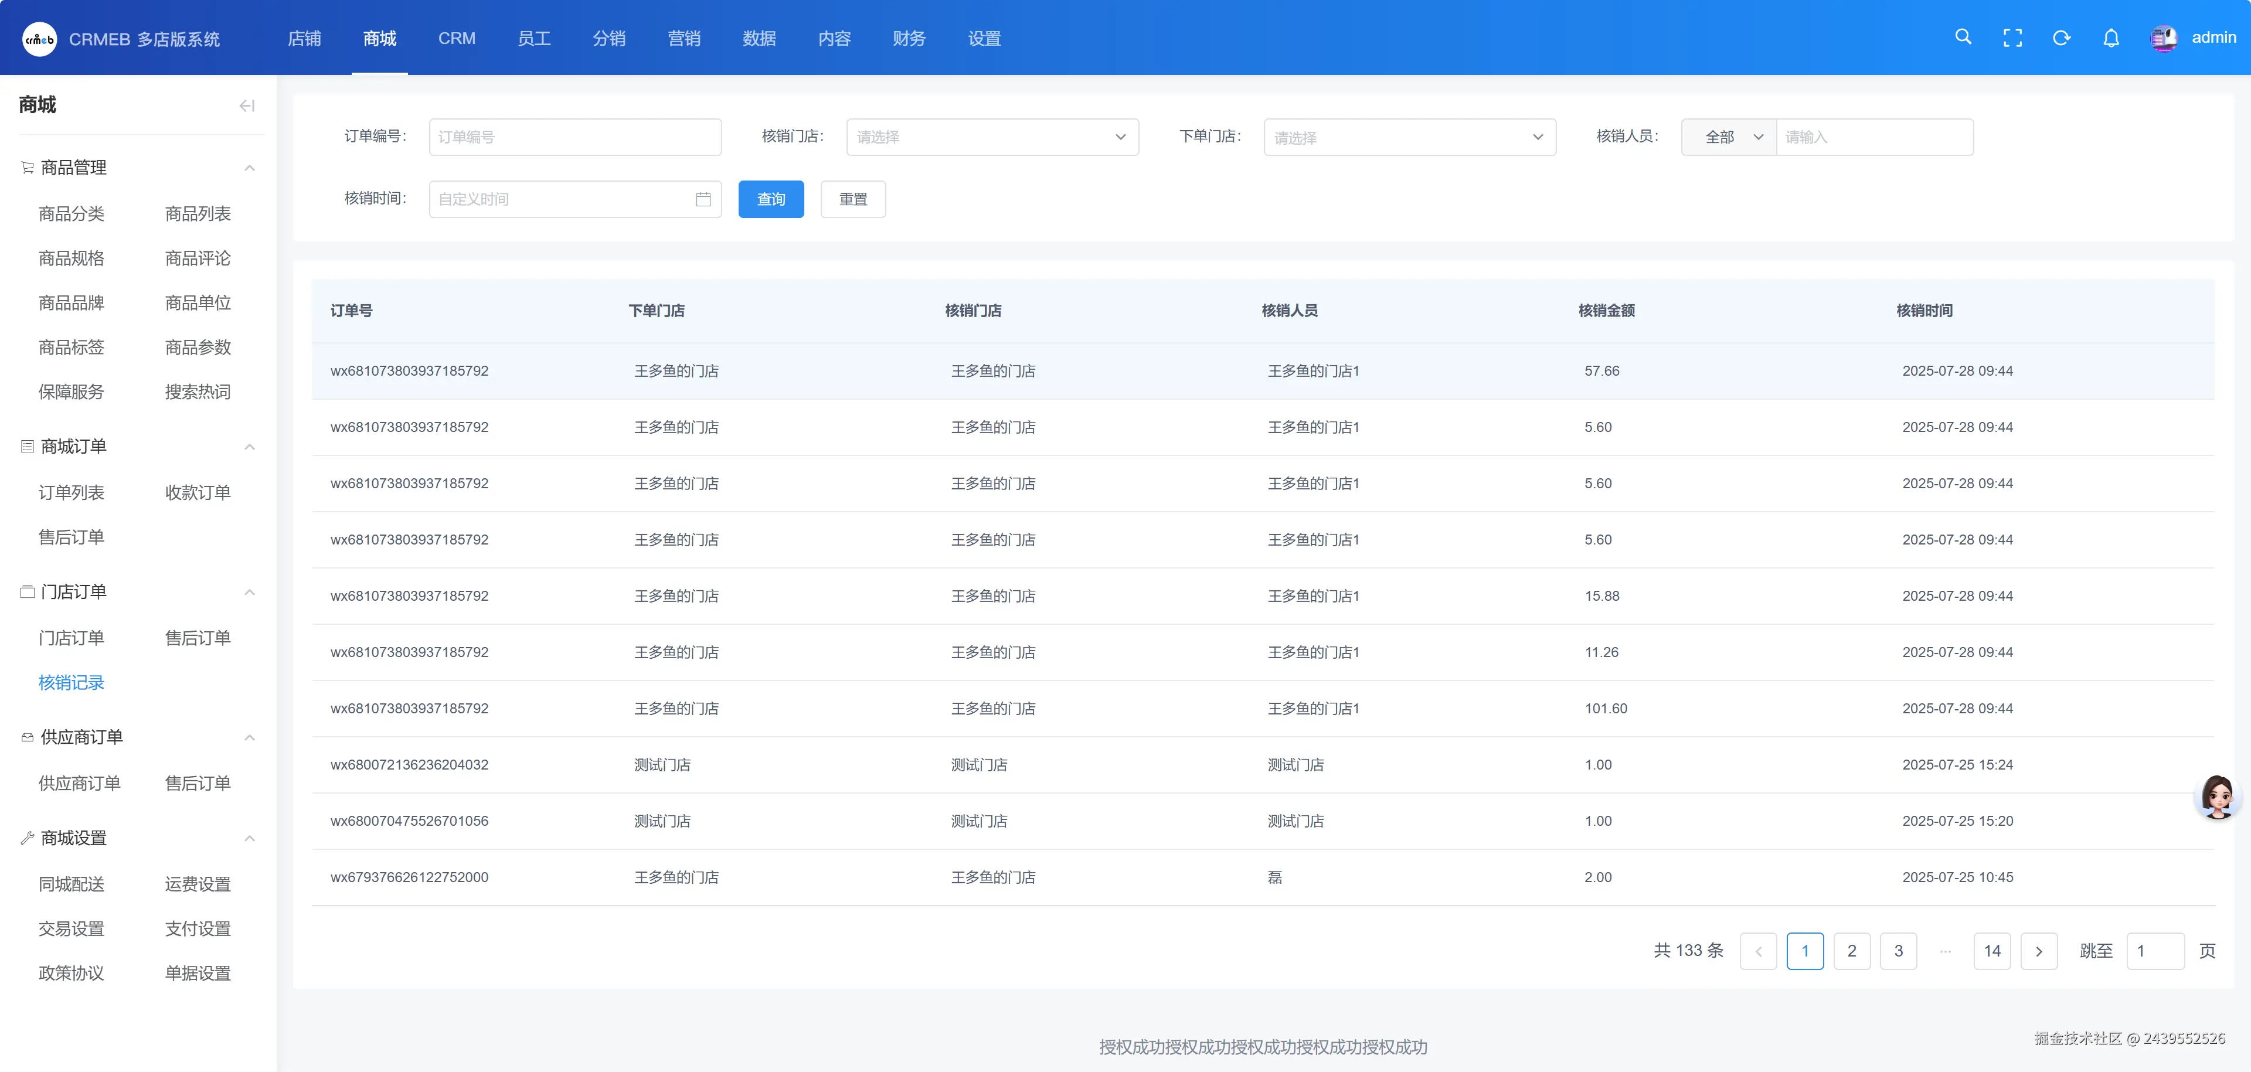This screenshot has width=2251, height=1072.
Task: Toggle fullscreen mode icon
Action: pos(2012,38)
